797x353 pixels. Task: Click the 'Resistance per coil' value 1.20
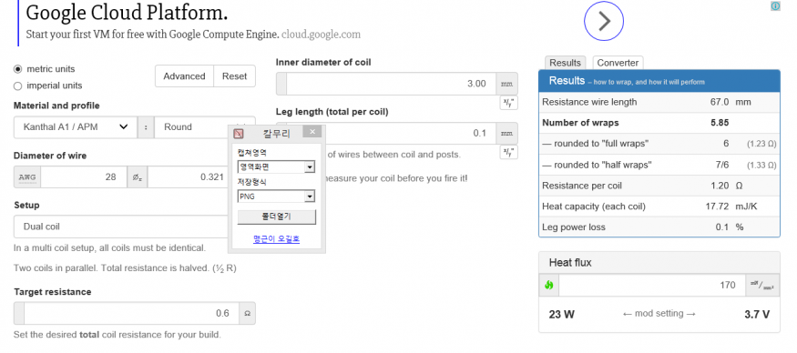[x=720, y=186]
